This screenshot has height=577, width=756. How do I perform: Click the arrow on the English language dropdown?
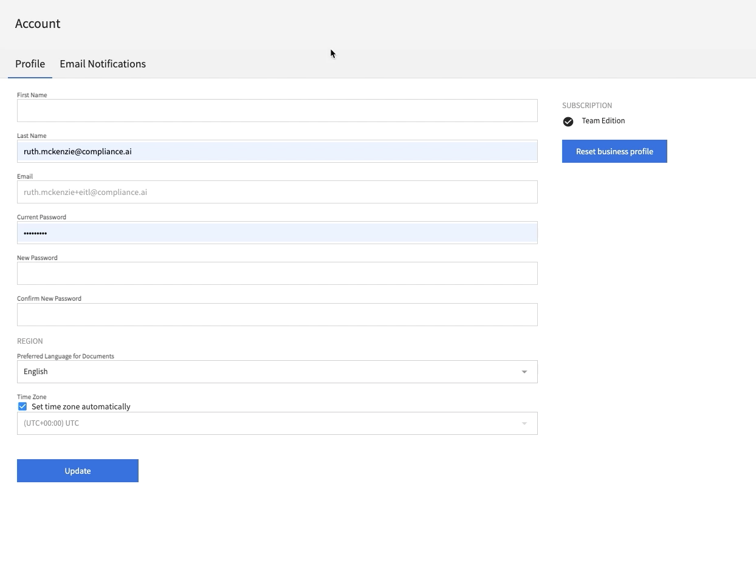(x=524, y=372)
